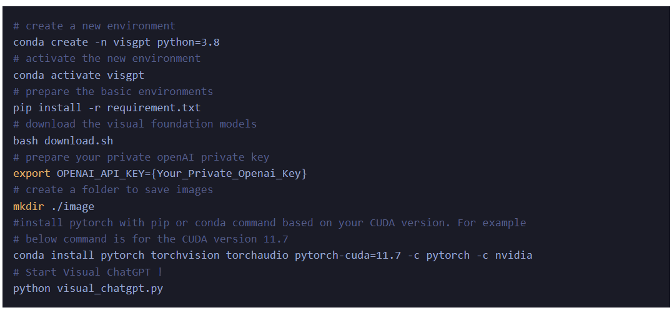Click the '# prepare your private openAI private key' comment
672x310 pixels.
coord(141,157)
